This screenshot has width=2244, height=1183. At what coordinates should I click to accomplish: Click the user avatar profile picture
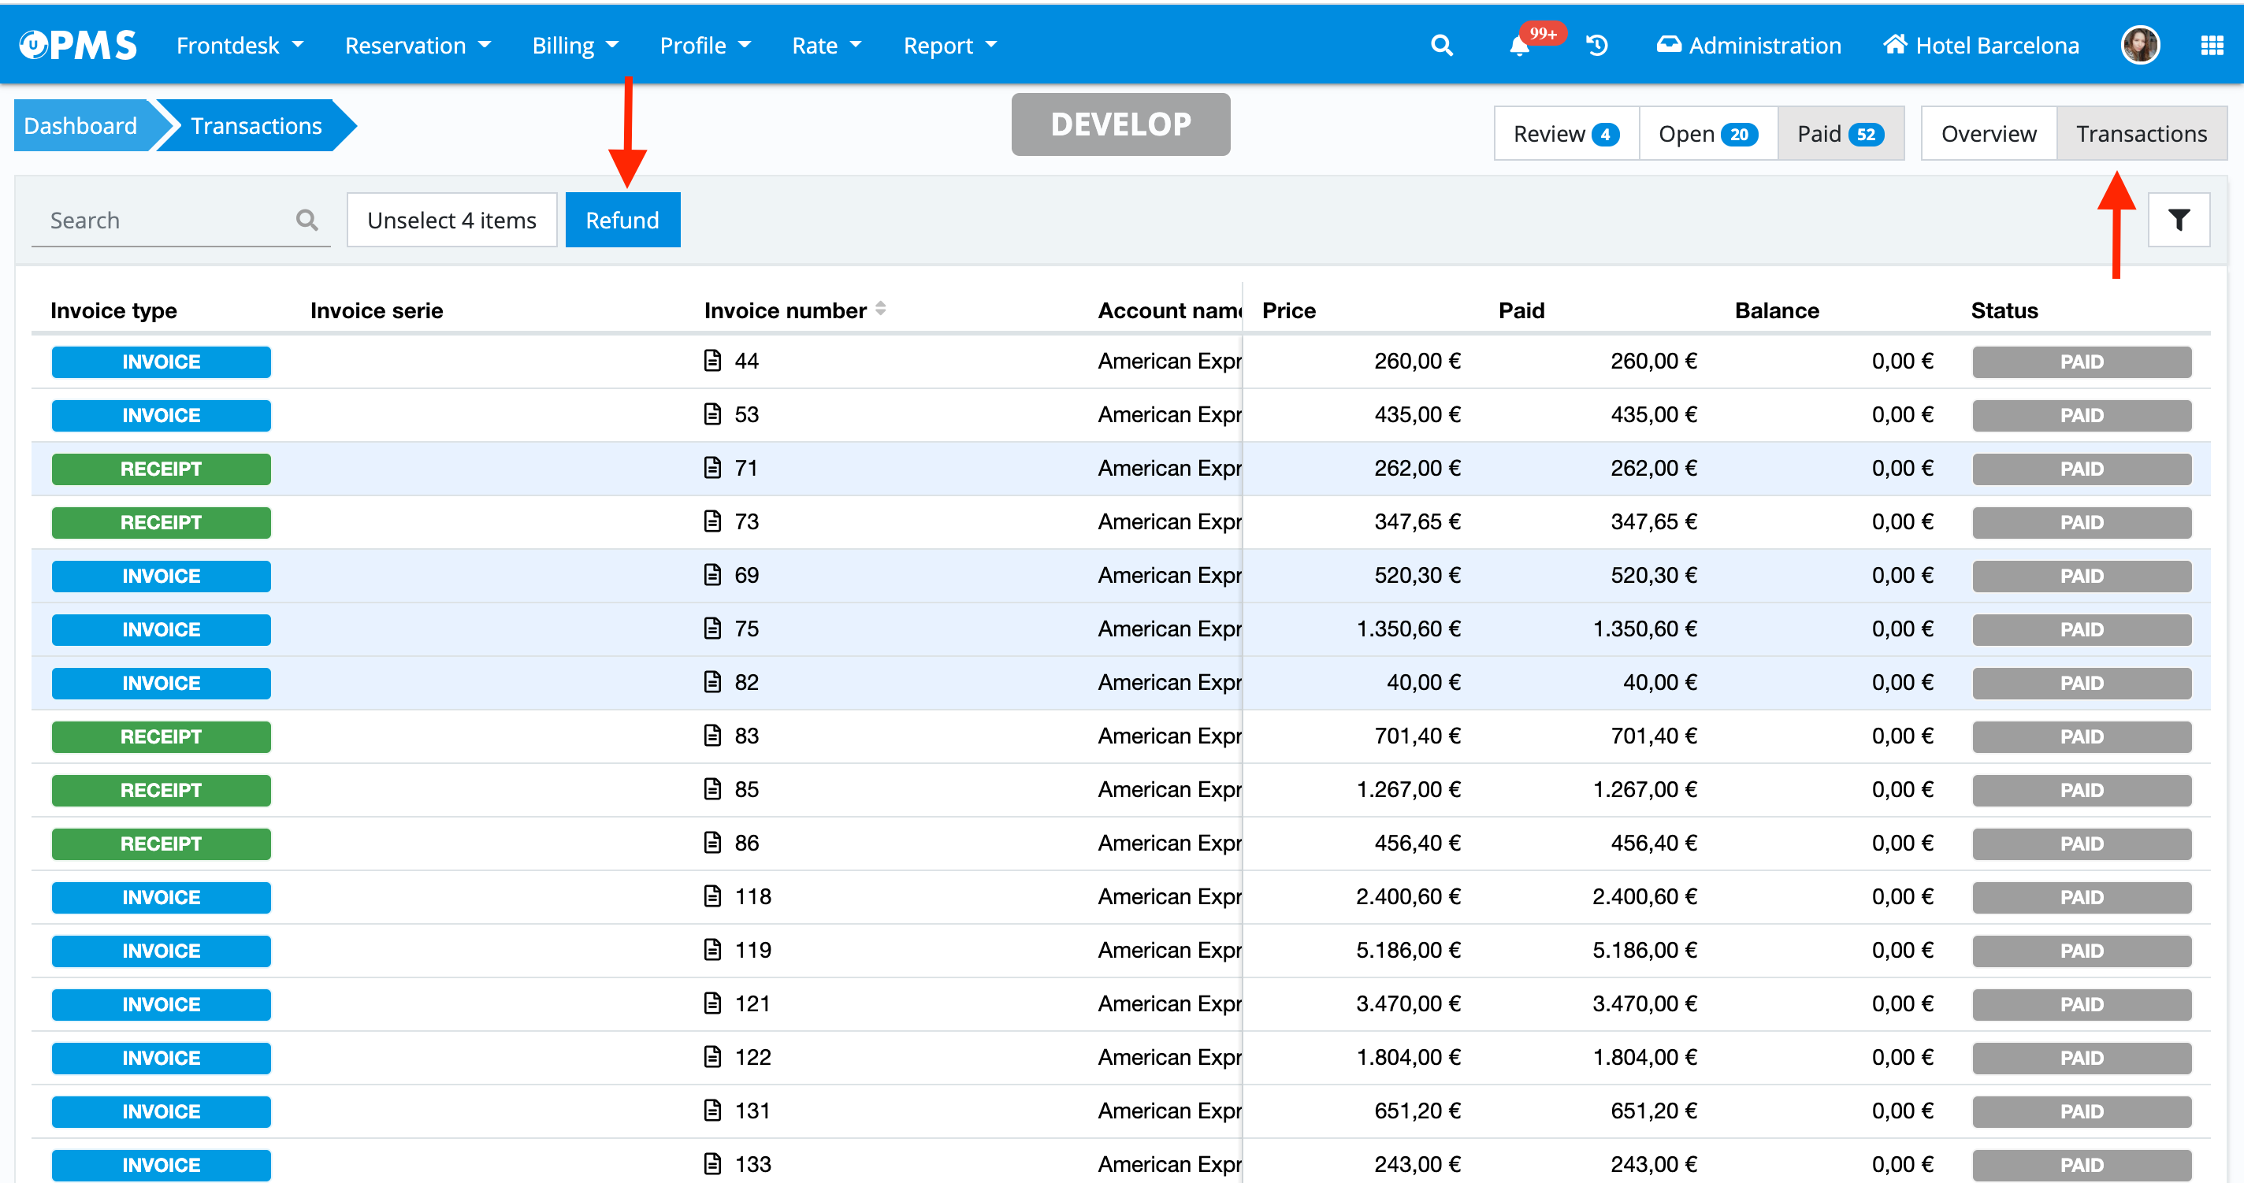pos(2139,45)
